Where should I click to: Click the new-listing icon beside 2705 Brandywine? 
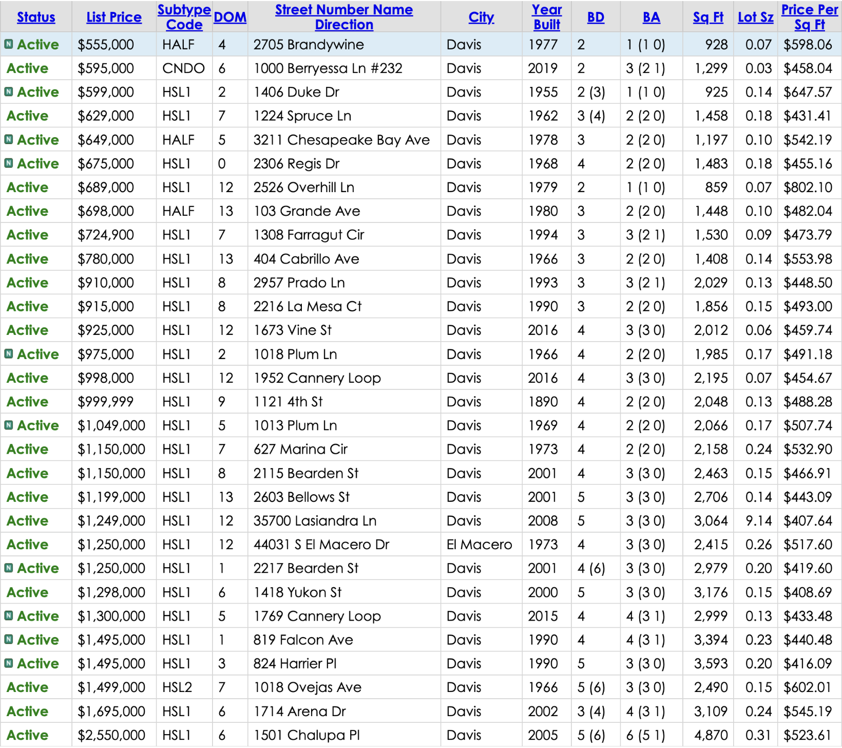pyautogui.click(x=9, y=44)
